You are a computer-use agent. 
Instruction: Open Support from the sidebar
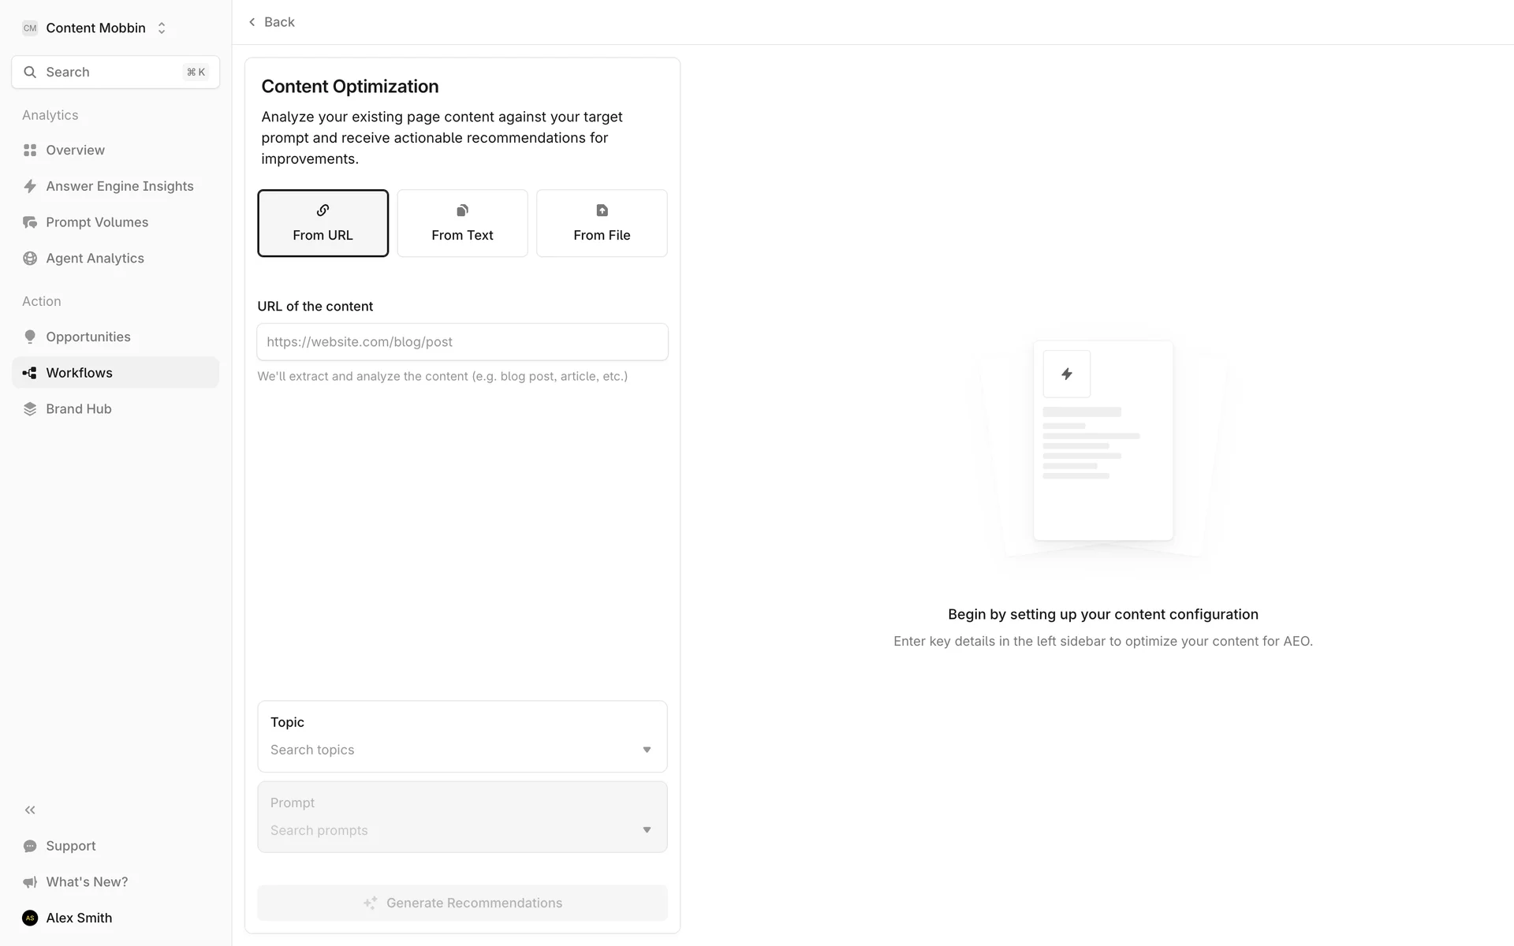pos(70,846)
